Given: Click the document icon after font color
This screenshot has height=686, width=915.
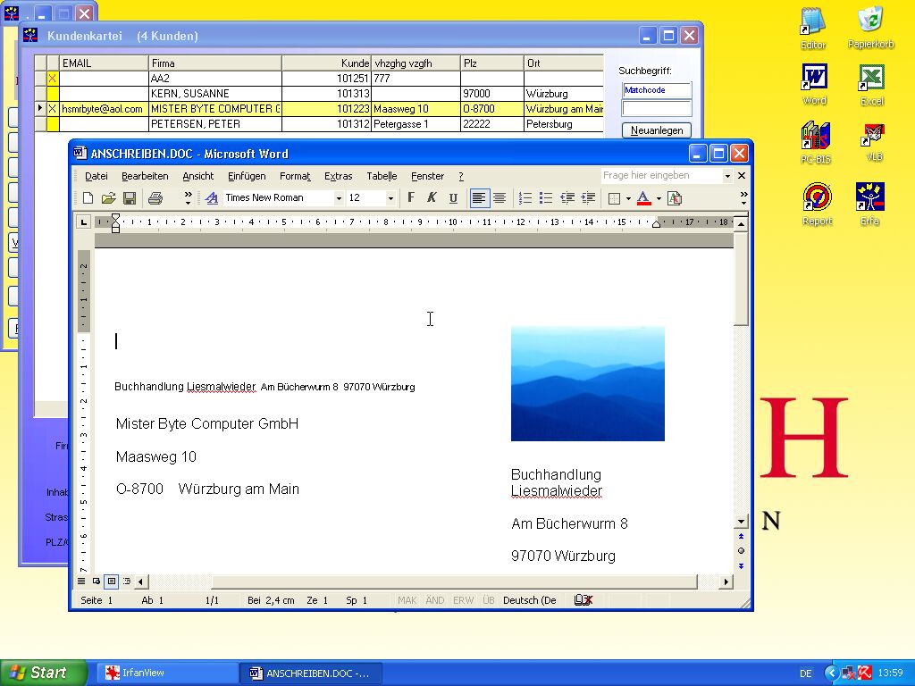Looking at the screenshot, I should coord(675,198).
